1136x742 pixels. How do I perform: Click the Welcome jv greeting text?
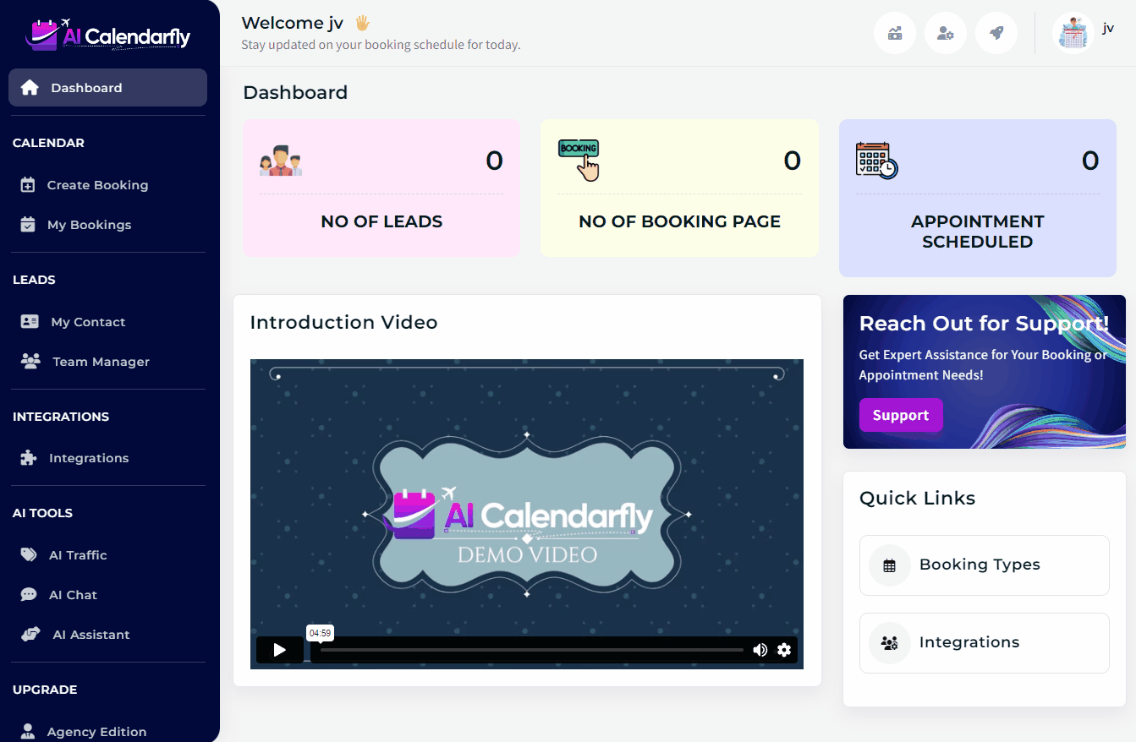(x=293, y=23)
